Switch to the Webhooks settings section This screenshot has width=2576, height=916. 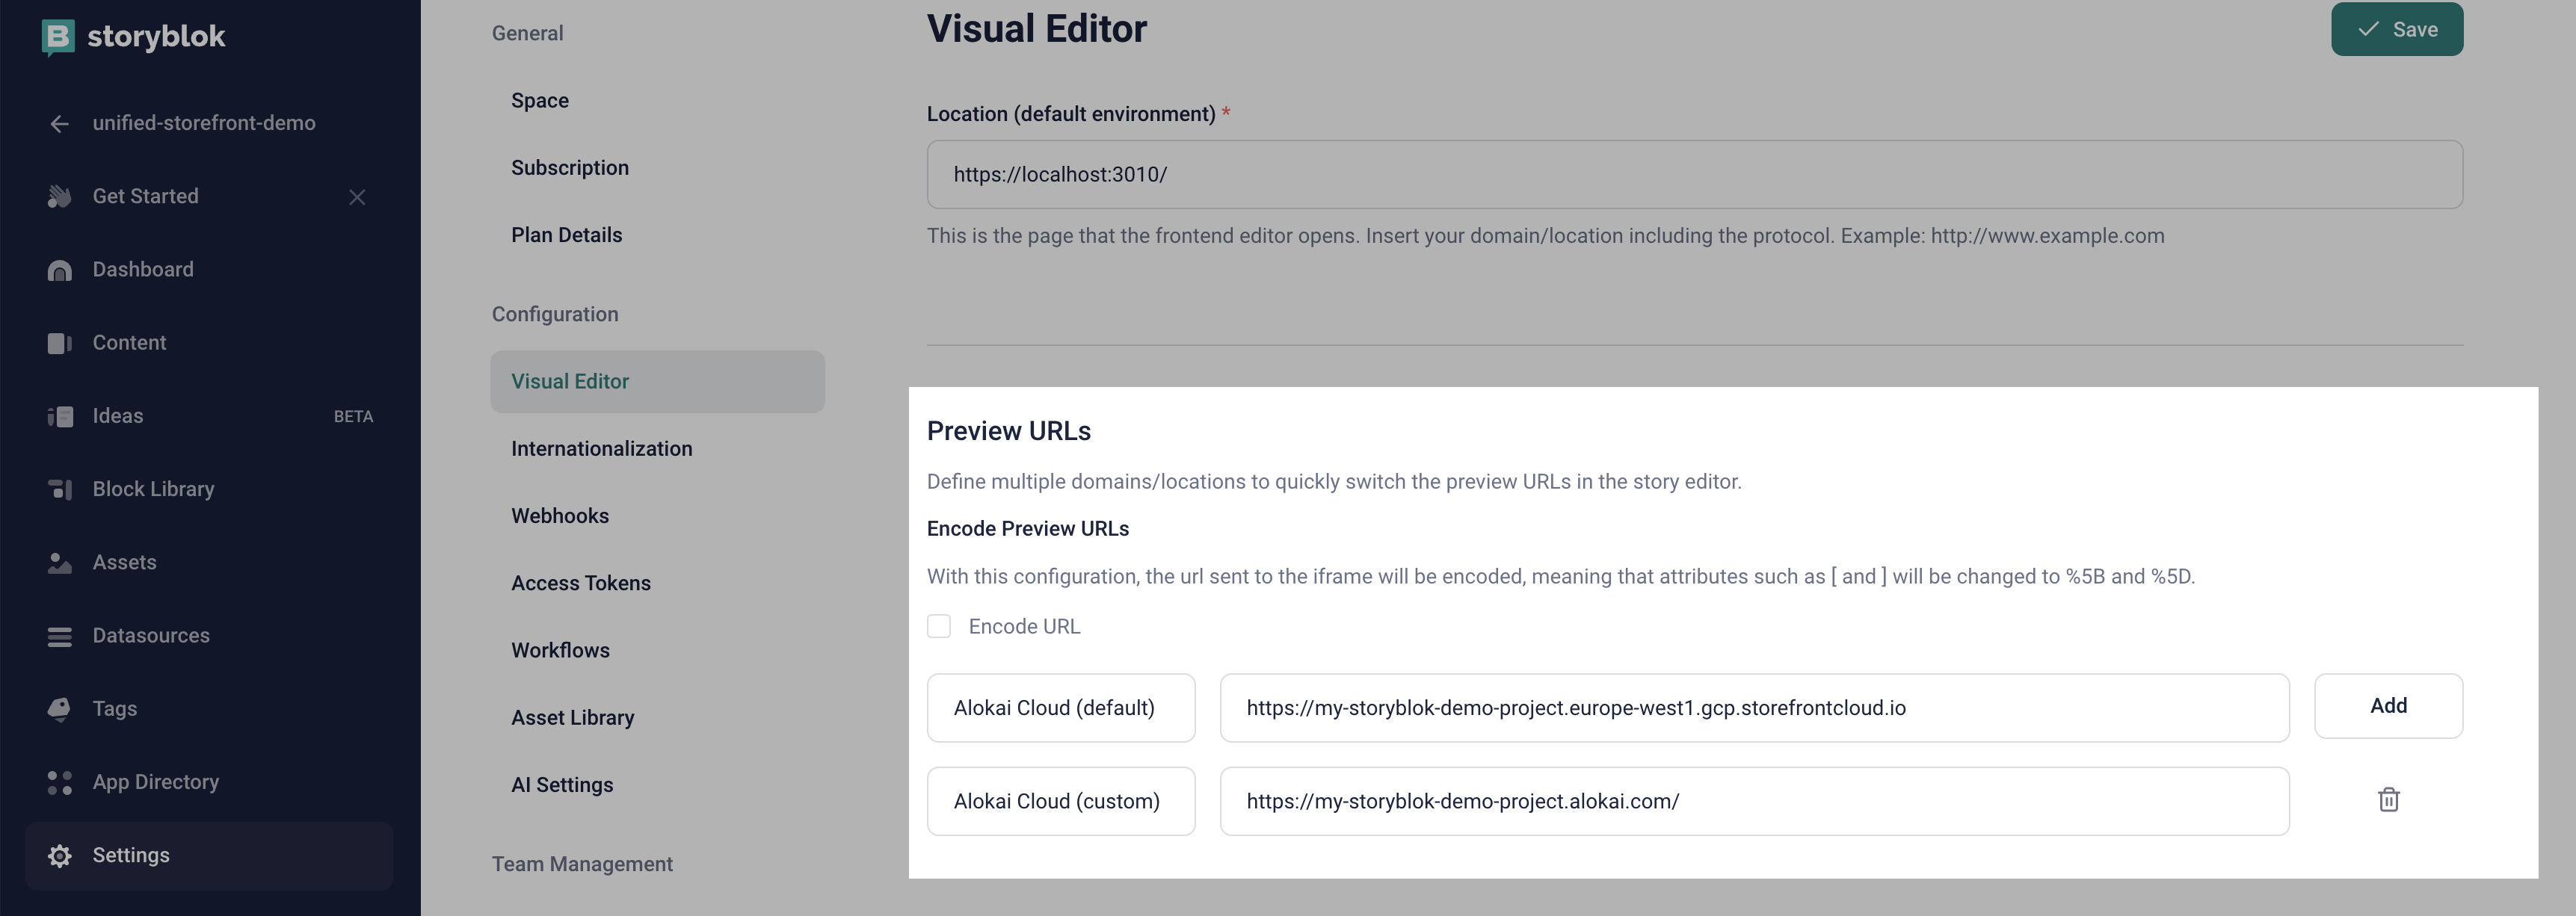click(x=560, y=515)
